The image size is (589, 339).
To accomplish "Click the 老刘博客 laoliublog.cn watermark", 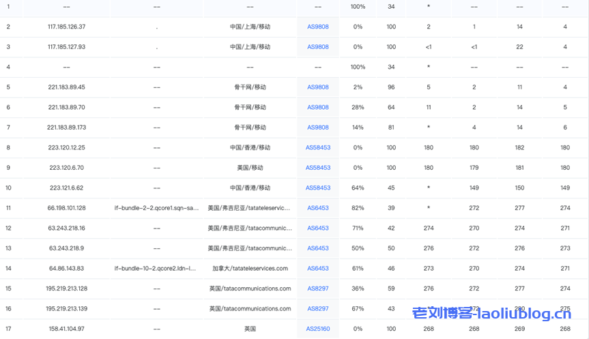I will 491,313.
